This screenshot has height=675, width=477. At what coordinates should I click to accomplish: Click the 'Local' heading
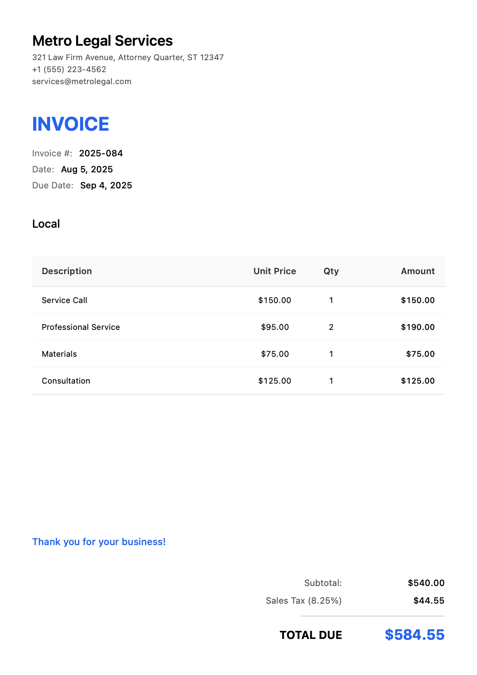click(46, 224)
